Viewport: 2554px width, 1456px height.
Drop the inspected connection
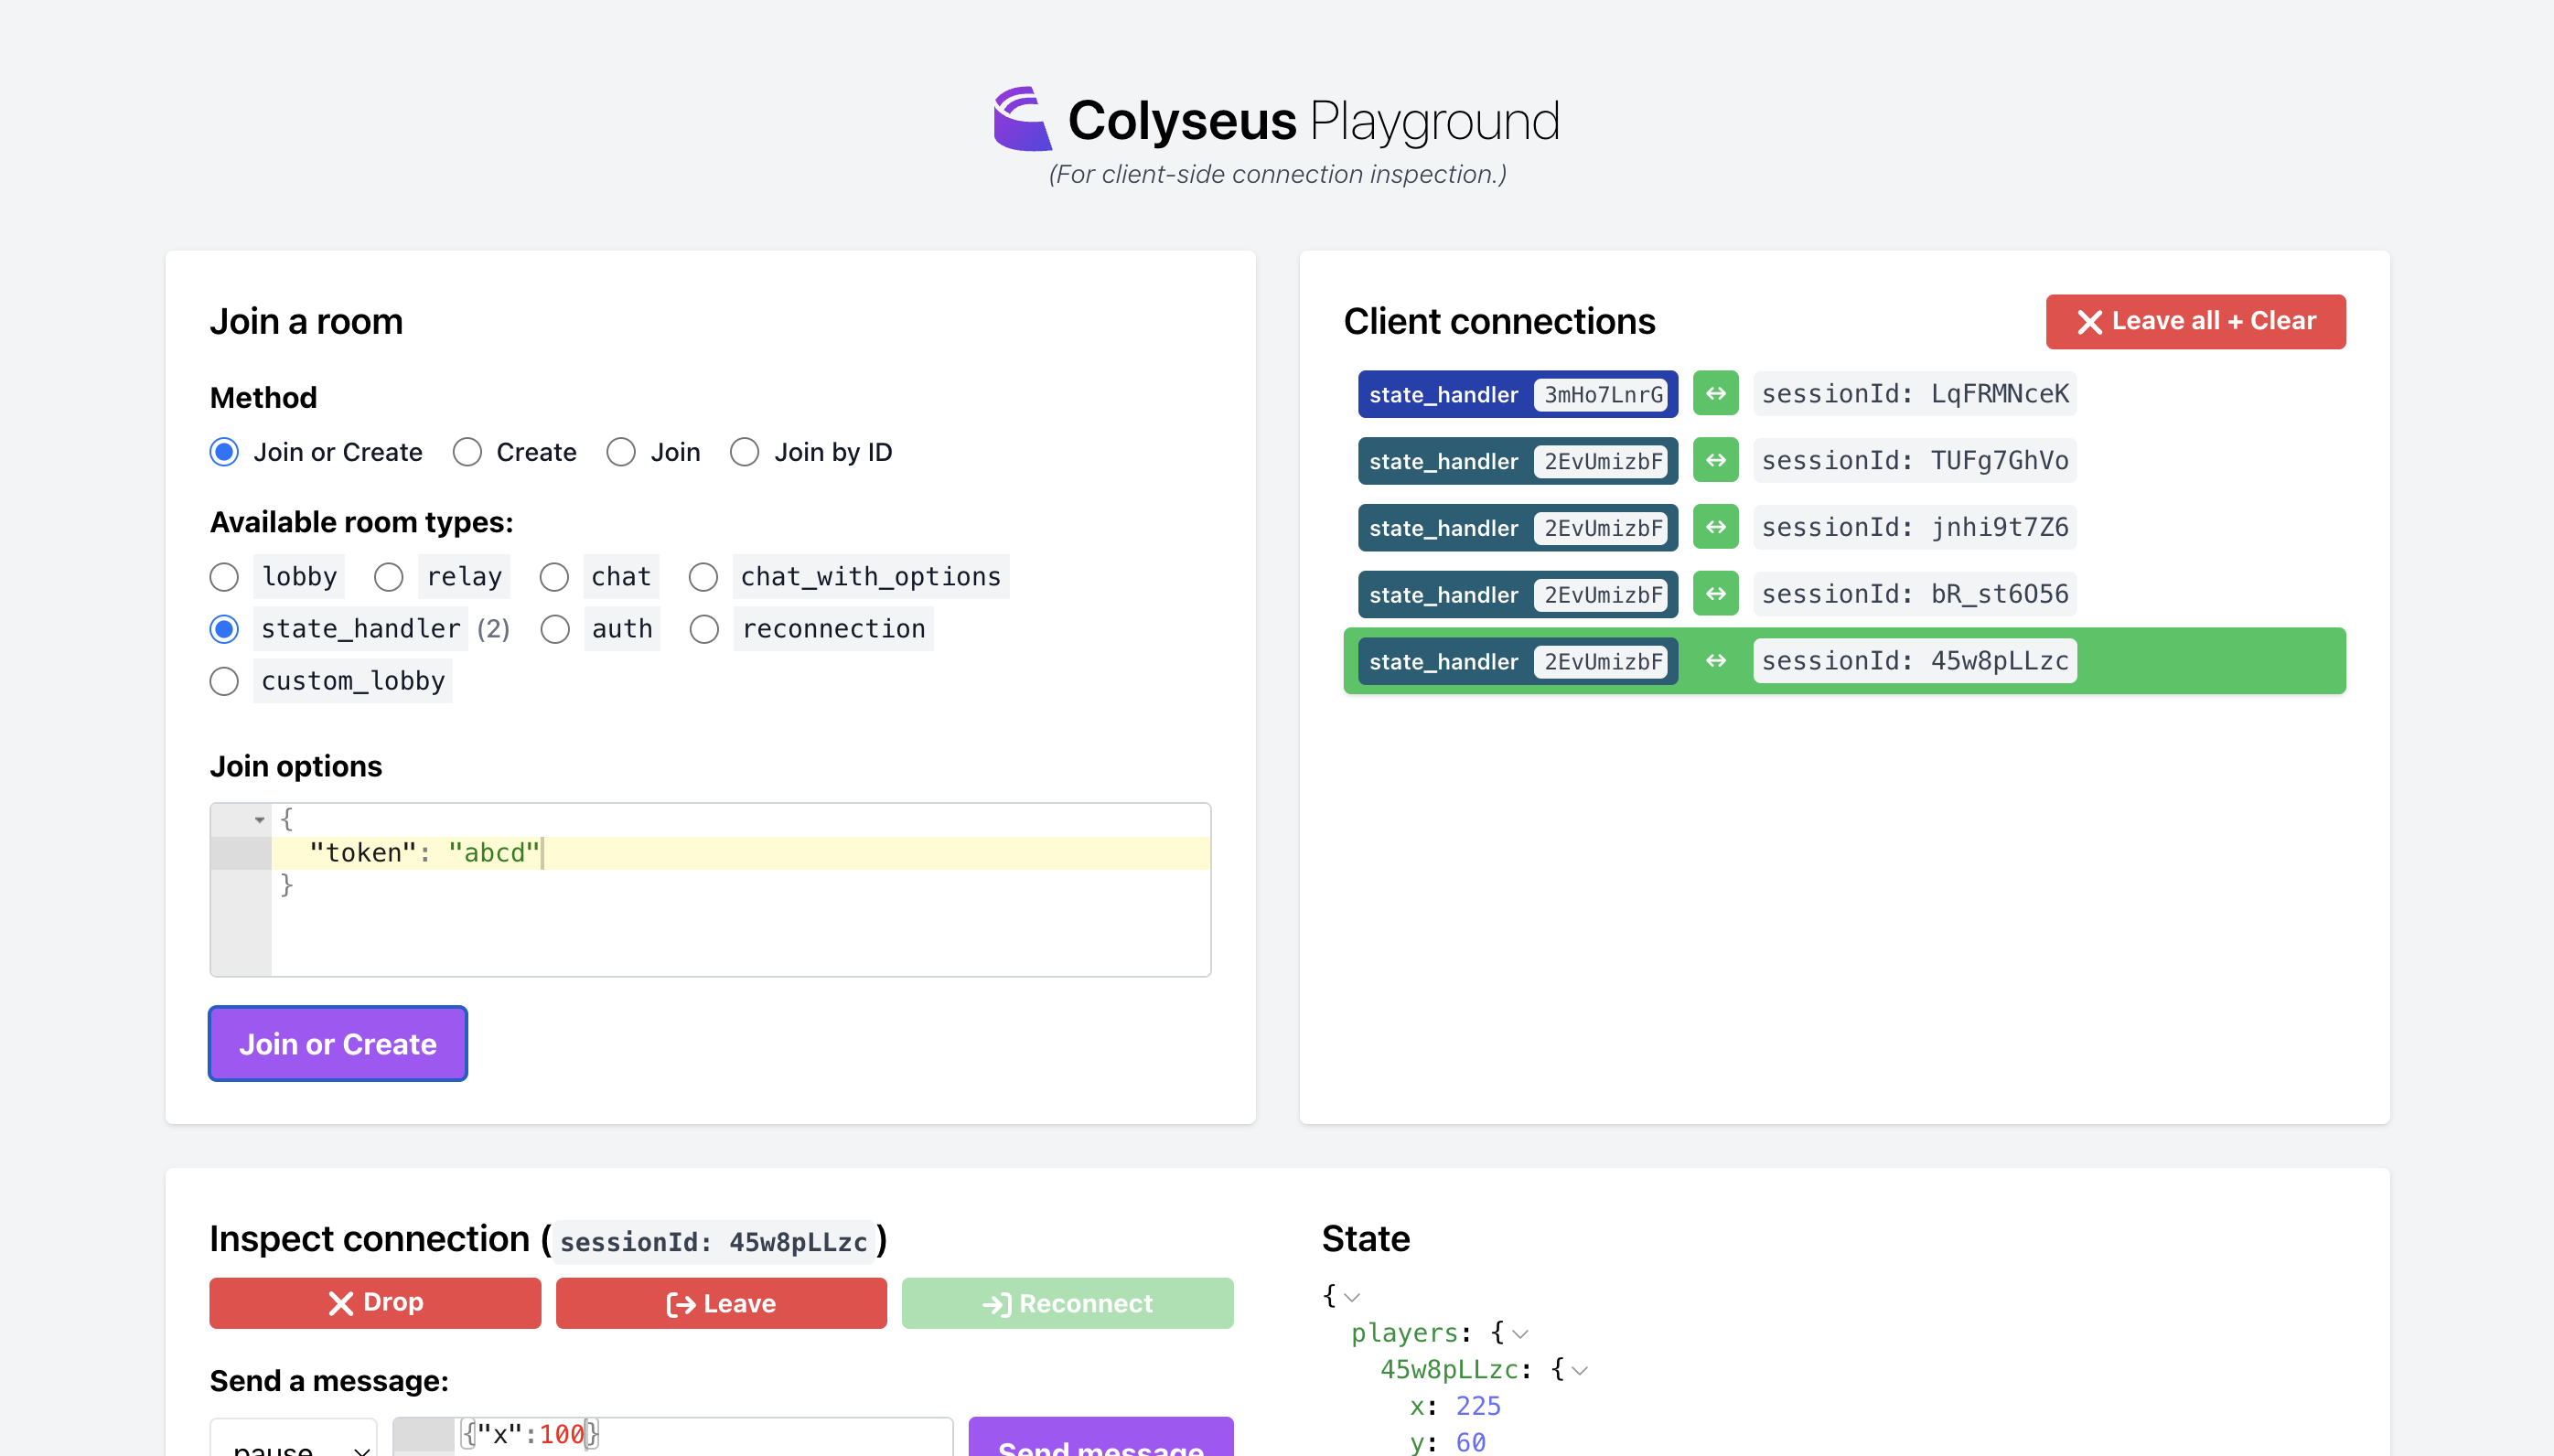pyautogui.click(x=375, y=1303)
